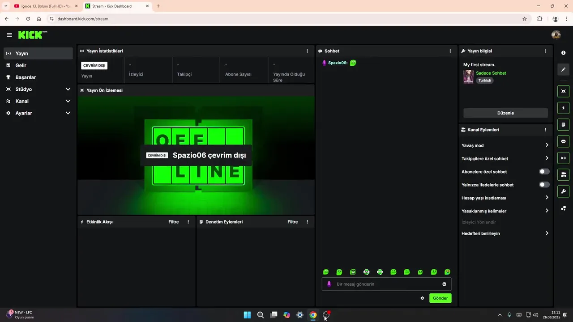This screenshot has width=573, height=322.
Task: Open Hesap yaşı kısıtlaması options
Action: click(x=505, y=198)
